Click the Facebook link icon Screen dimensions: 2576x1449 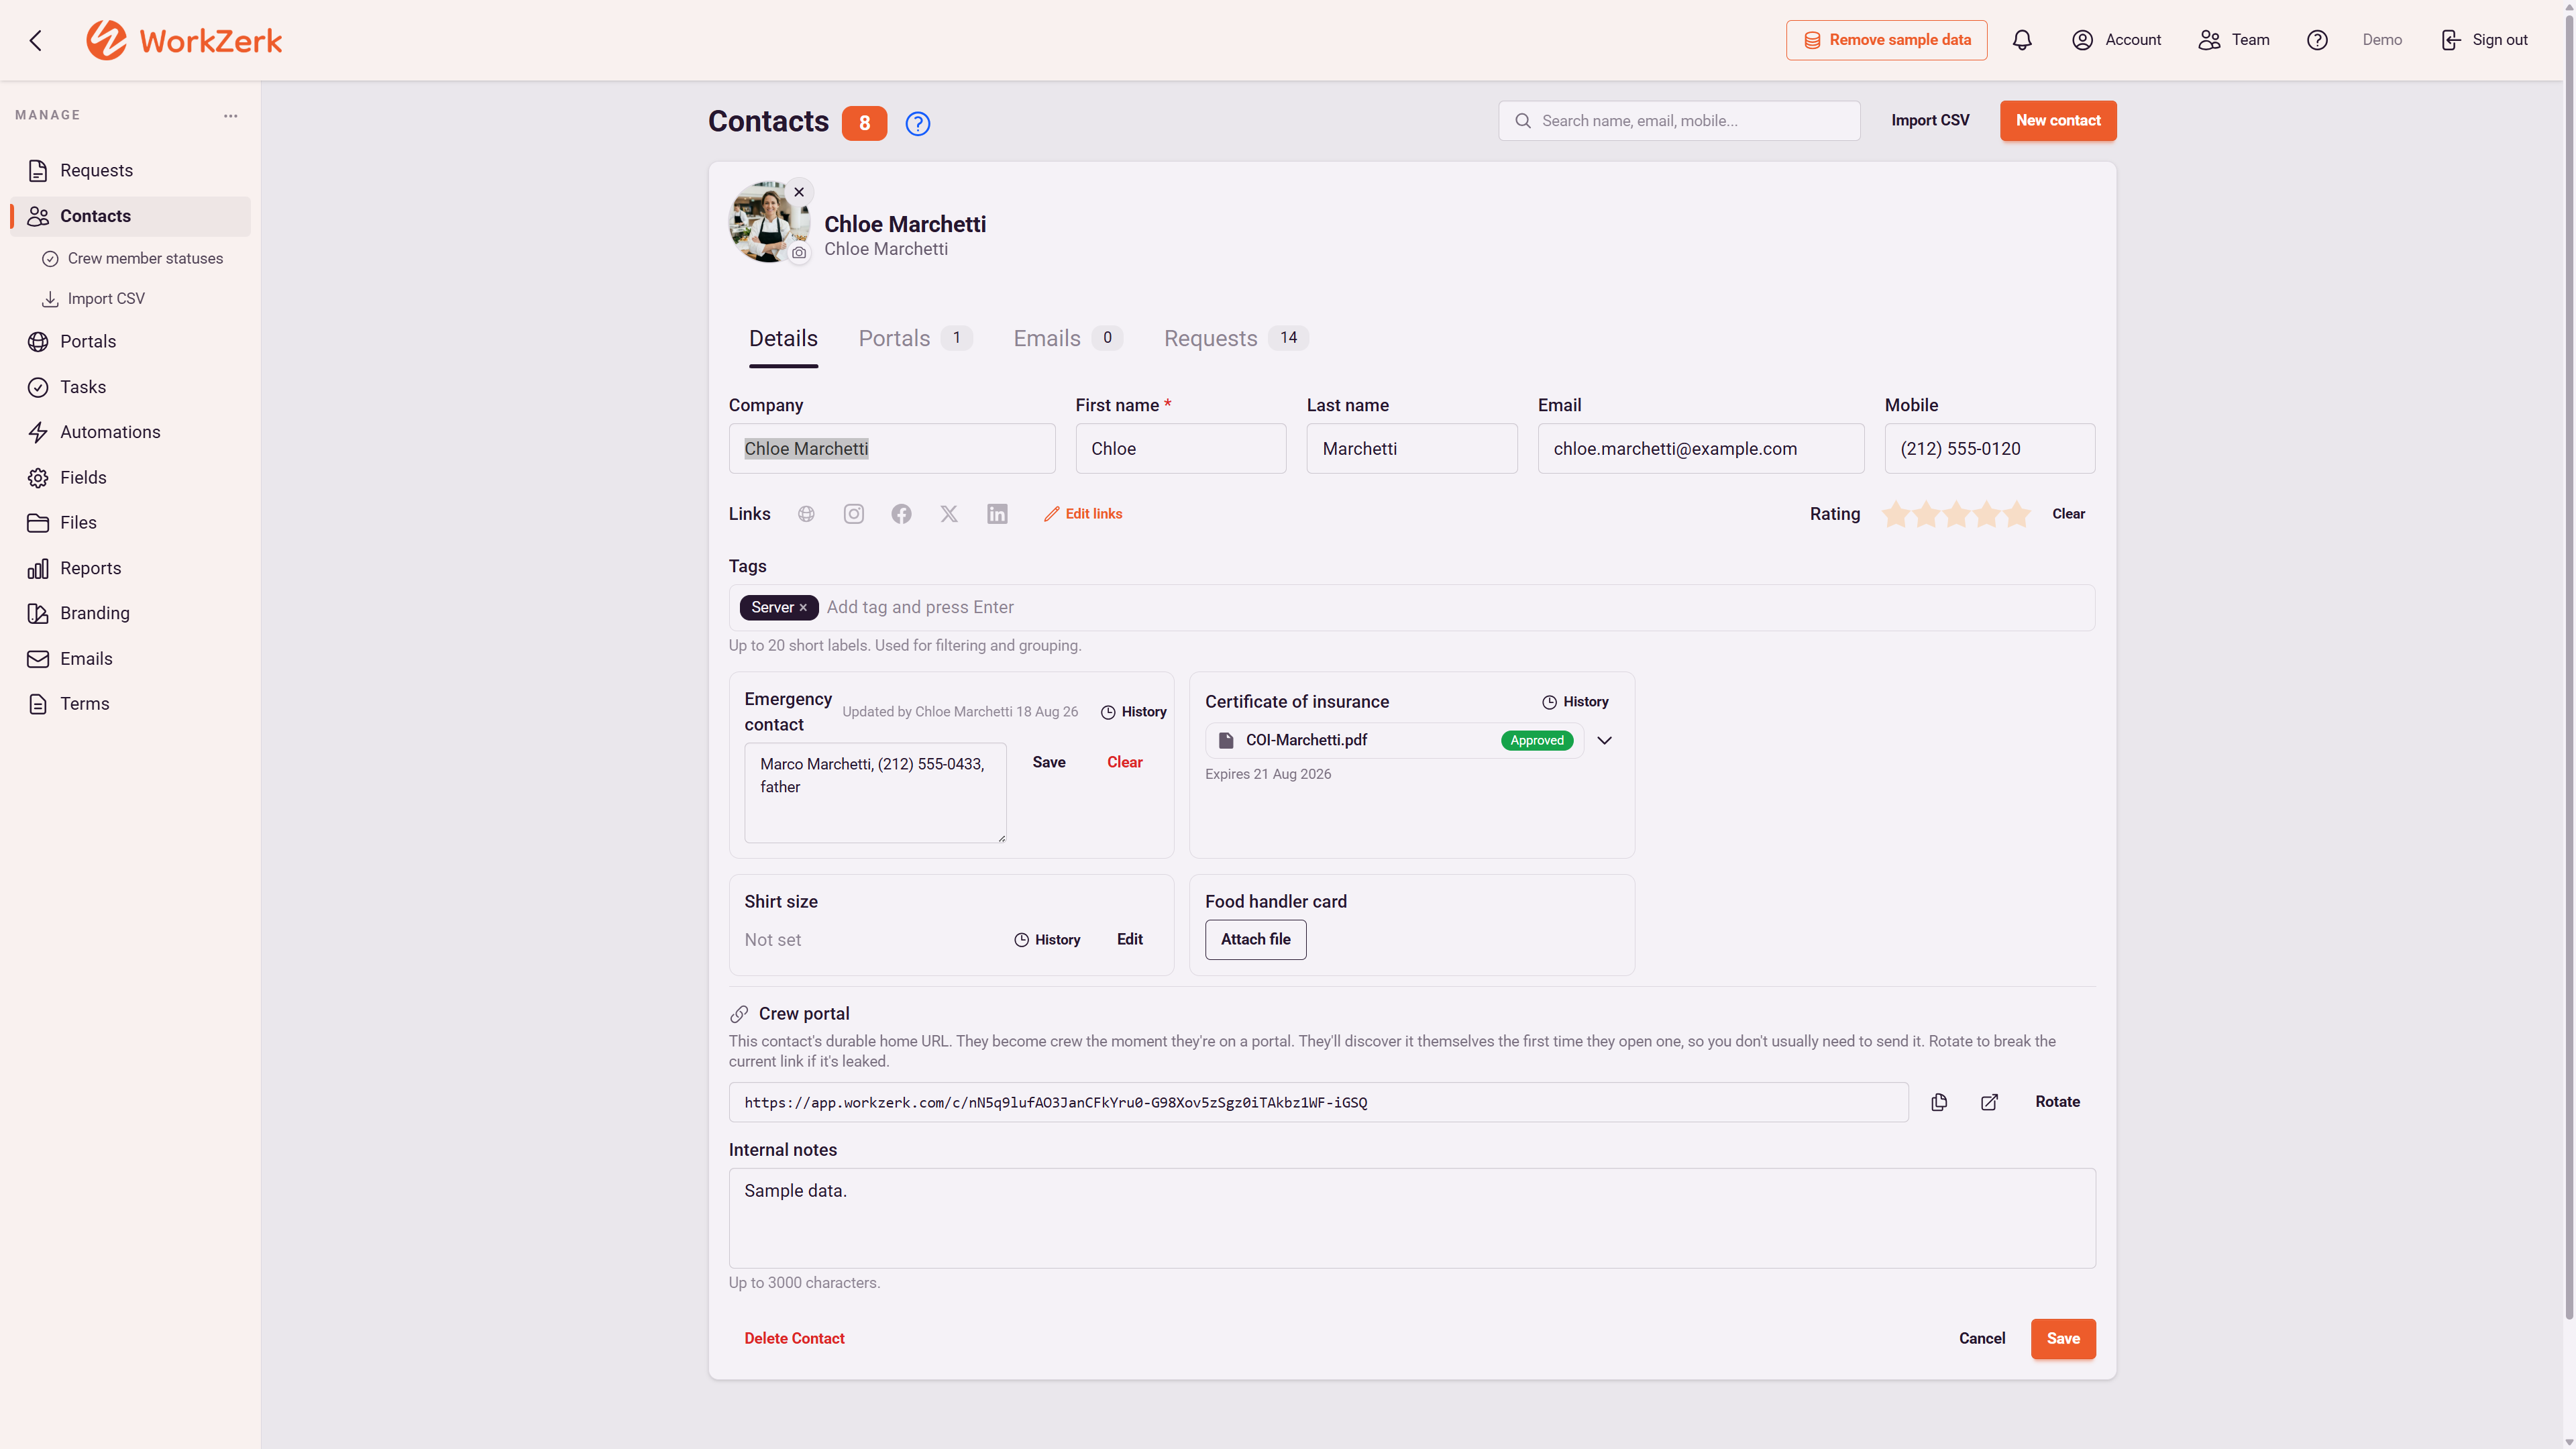(x=901, y=514)
